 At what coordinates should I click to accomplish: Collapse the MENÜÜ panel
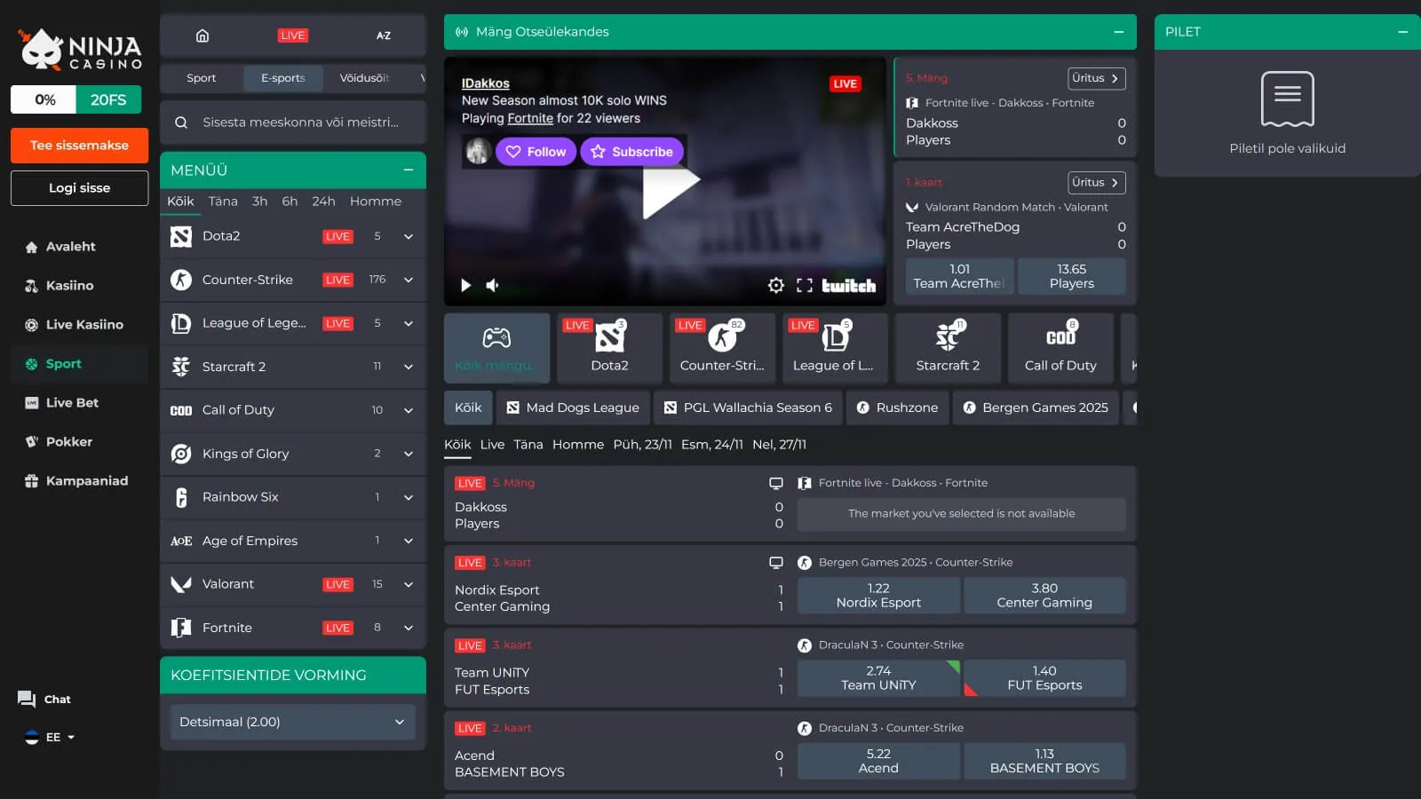[409, 170]
